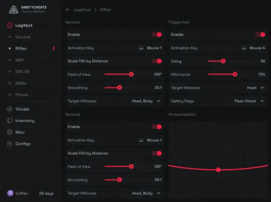Click Field of View slider handle in lower General
The image size is (271, 202).
tap(131, 167)
